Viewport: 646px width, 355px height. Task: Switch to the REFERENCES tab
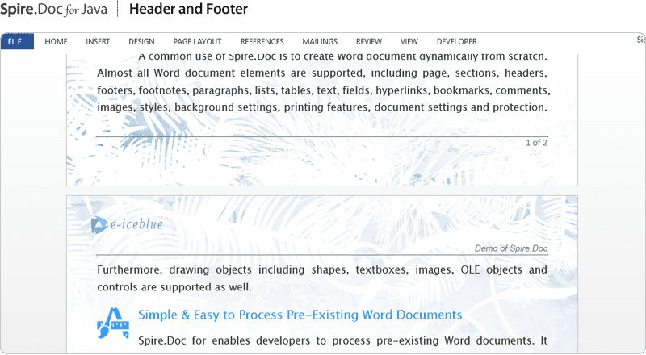pos(262,42)
